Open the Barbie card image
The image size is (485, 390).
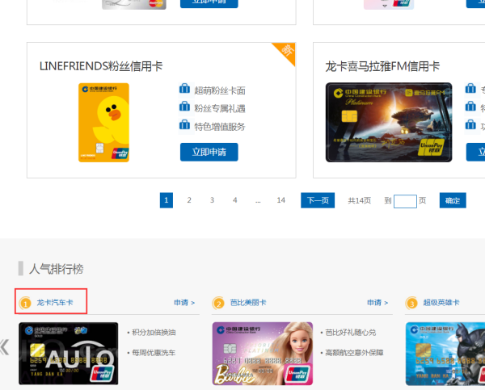(x=263, y=354)
